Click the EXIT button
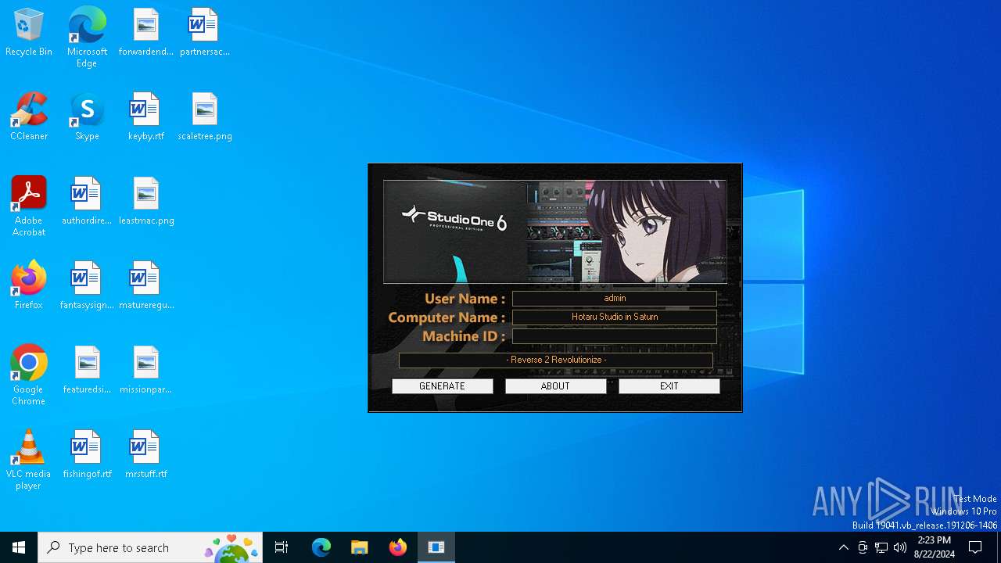 pos(669,386)
